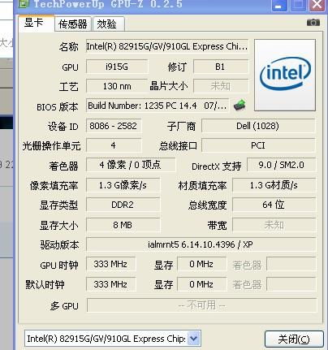Click GPU 时钟 field showing 333 MHz

111,264
